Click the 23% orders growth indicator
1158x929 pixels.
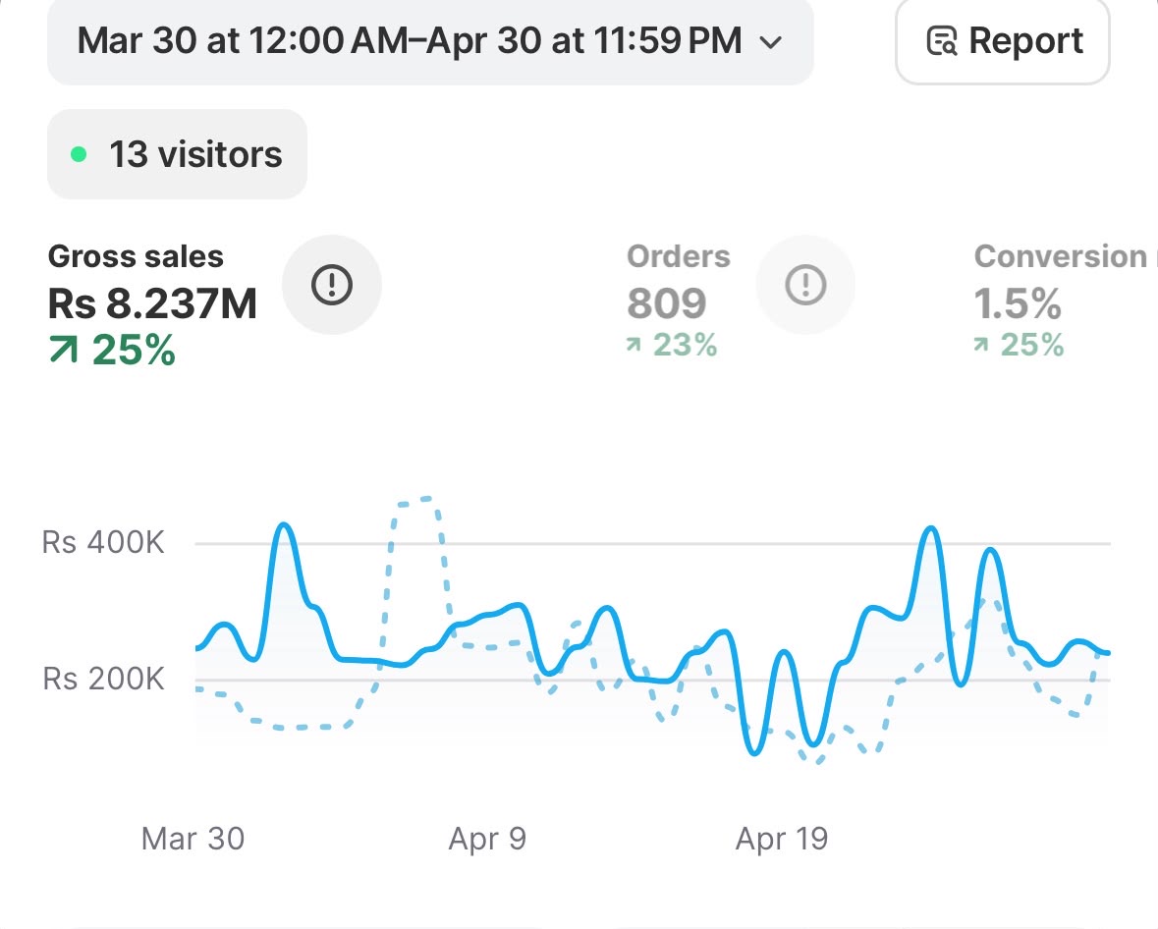(x=671, y=345)
